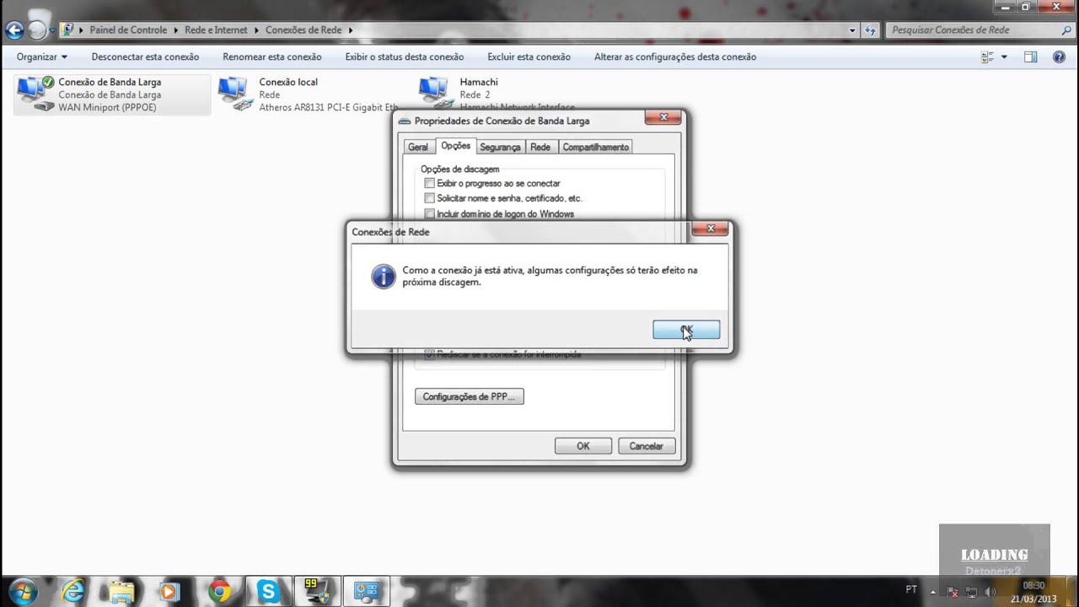The width and height of the screenshot is (1079, 607).
Task: Open the view options dropdown arrow
Action: (x=1003, y=57)
